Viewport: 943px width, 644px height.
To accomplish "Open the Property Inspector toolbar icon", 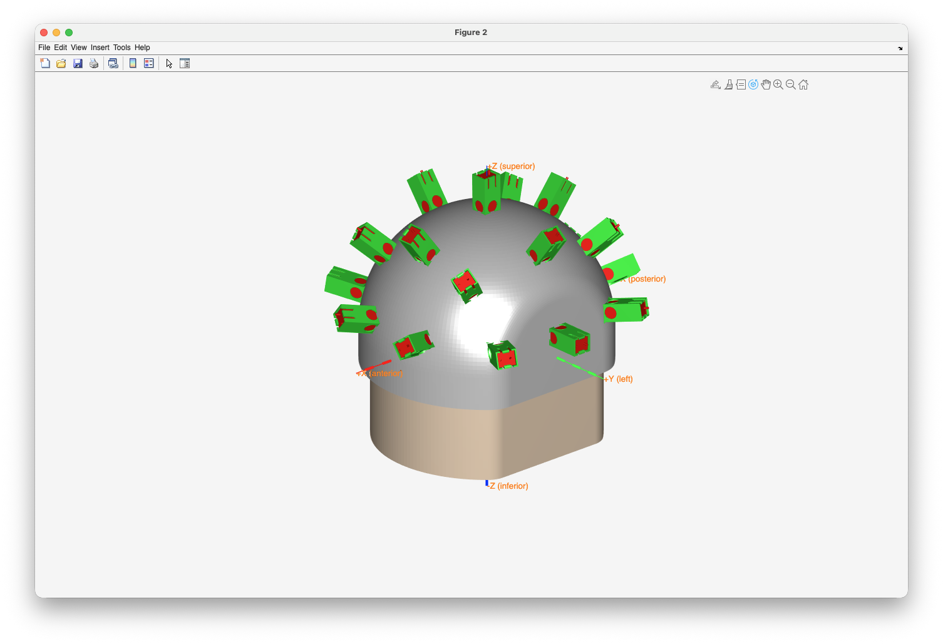I will click(x=185, y=63).
